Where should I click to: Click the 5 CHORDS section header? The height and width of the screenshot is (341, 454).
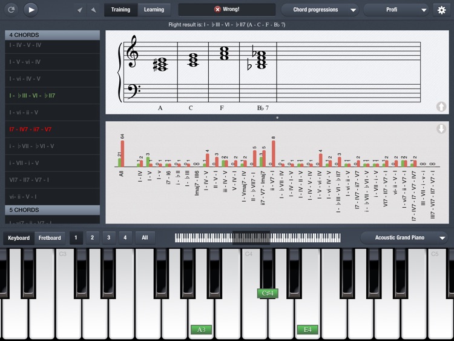[x=53, y=210]
